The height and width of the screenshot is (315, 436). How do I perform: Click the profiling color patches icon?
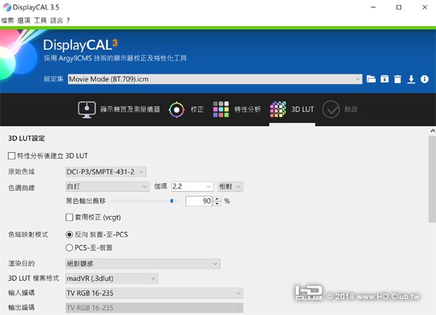[x=221, y=109]
